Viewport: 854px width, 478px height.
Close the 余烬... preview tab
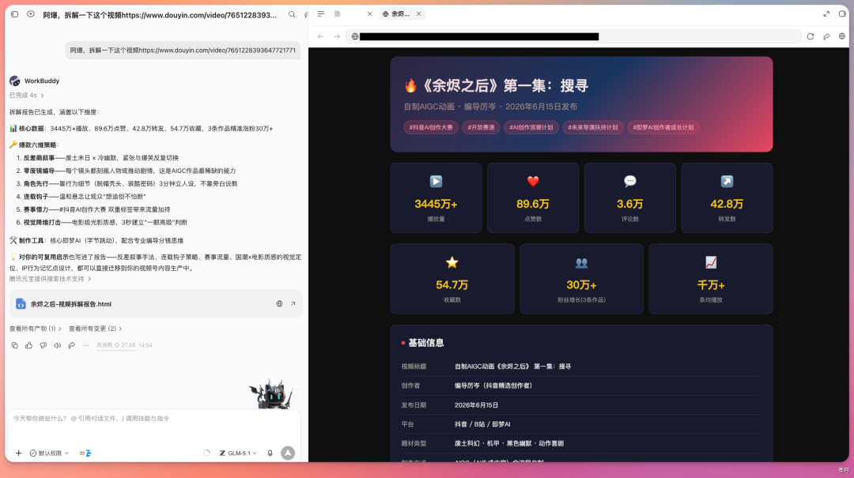coord(419,14)
